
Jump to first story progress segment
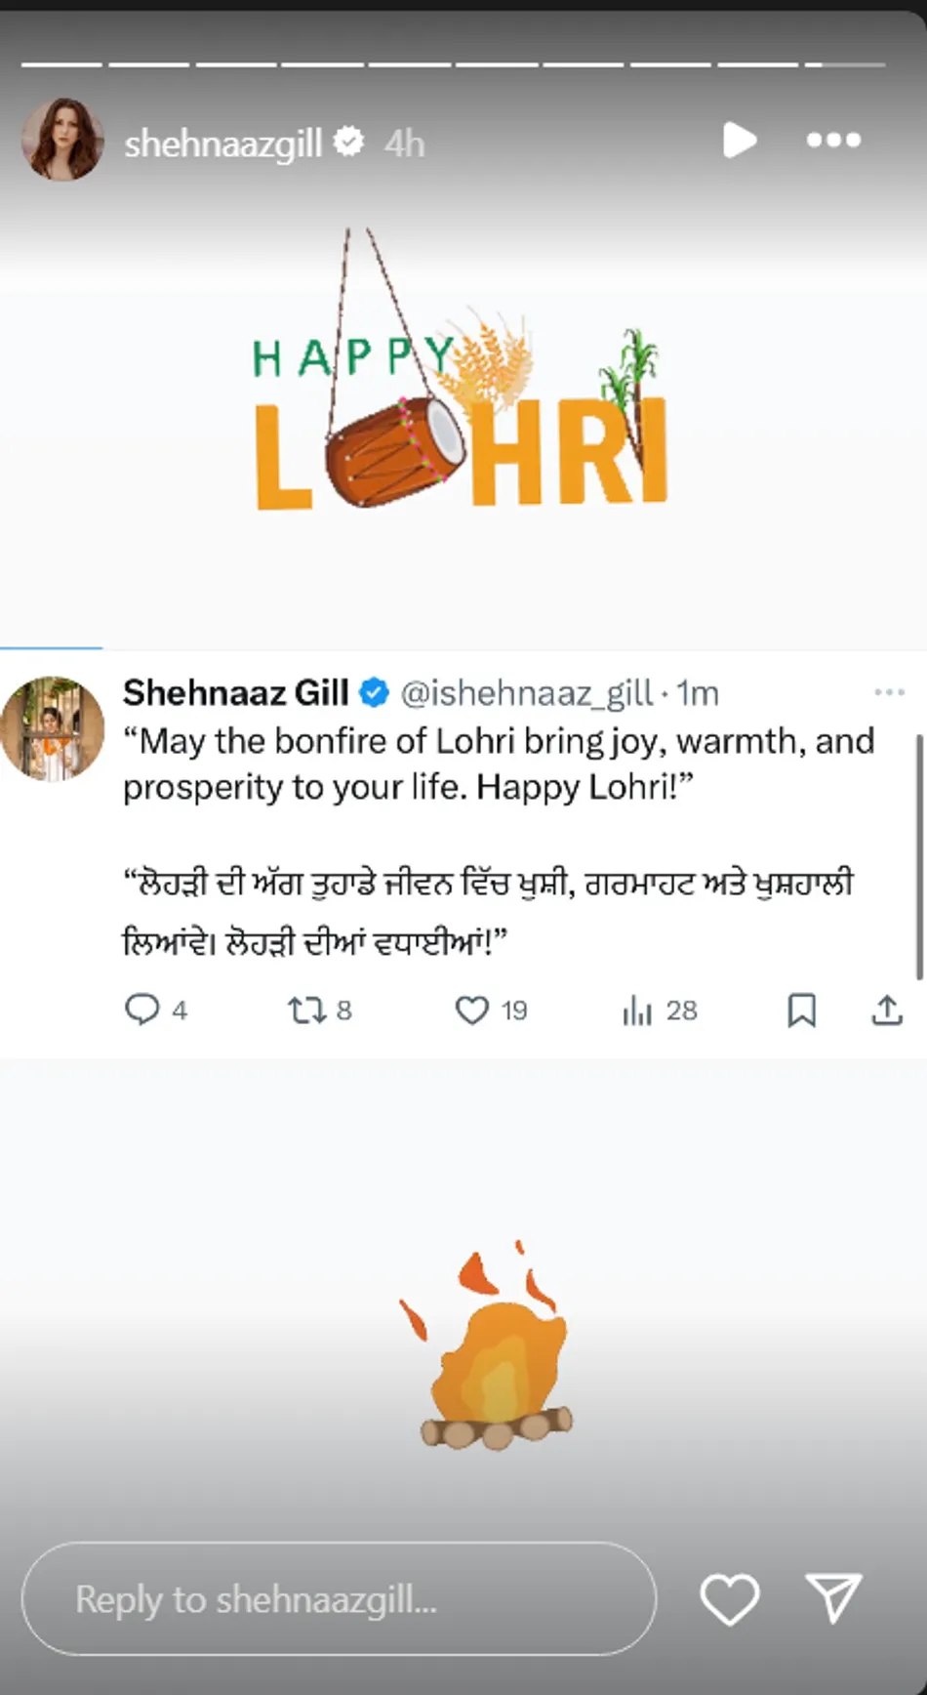click(x=61, y=64)
